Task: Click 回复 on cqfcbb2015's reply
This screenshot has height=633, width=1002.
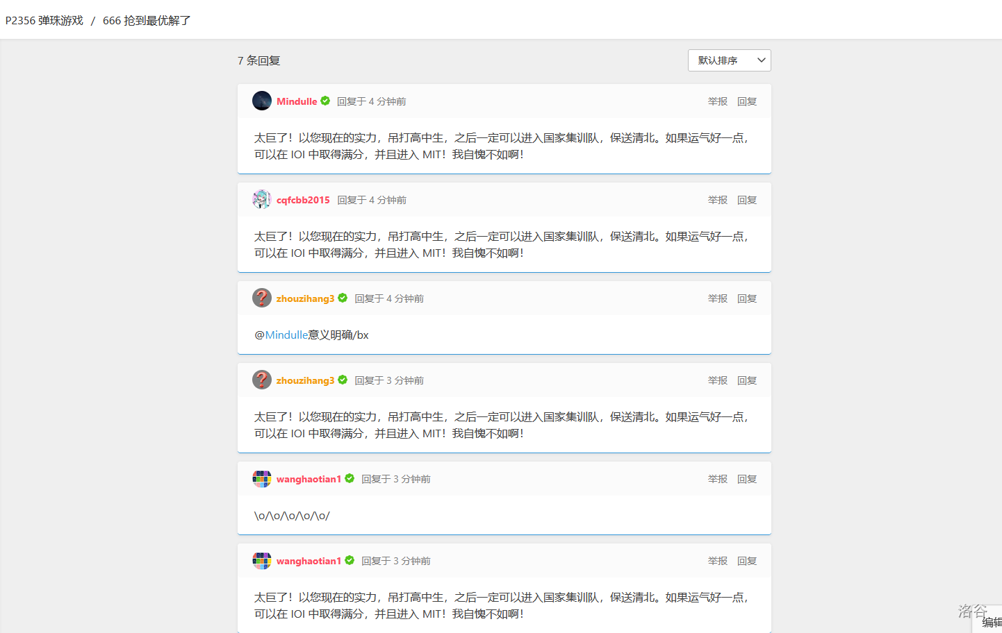Action: click(x=746, y=200)
